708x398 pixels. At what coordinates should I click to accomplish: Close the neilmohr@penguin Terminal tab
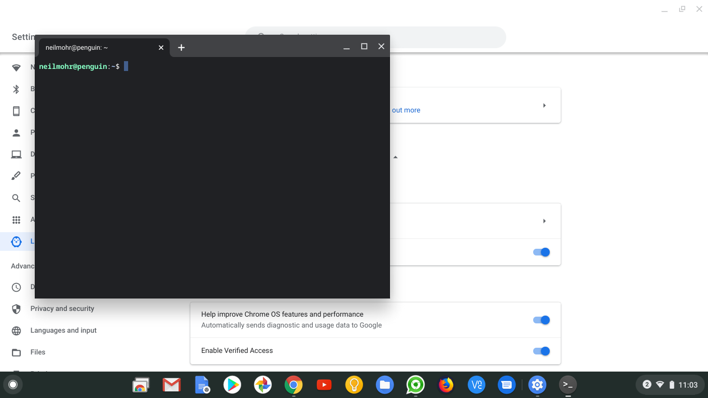tap(161, 48)
